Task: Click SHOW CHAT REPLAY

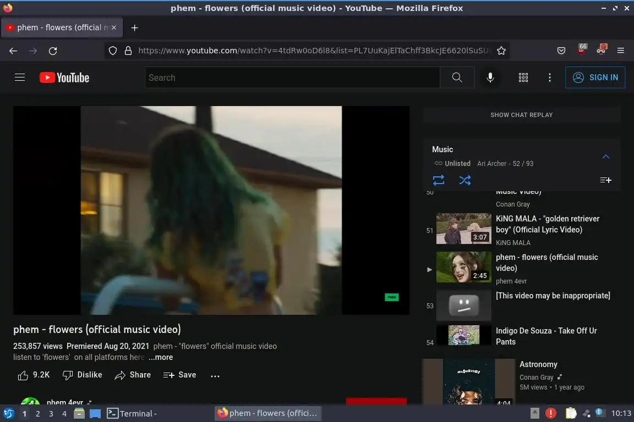Action: pos(522,115)
